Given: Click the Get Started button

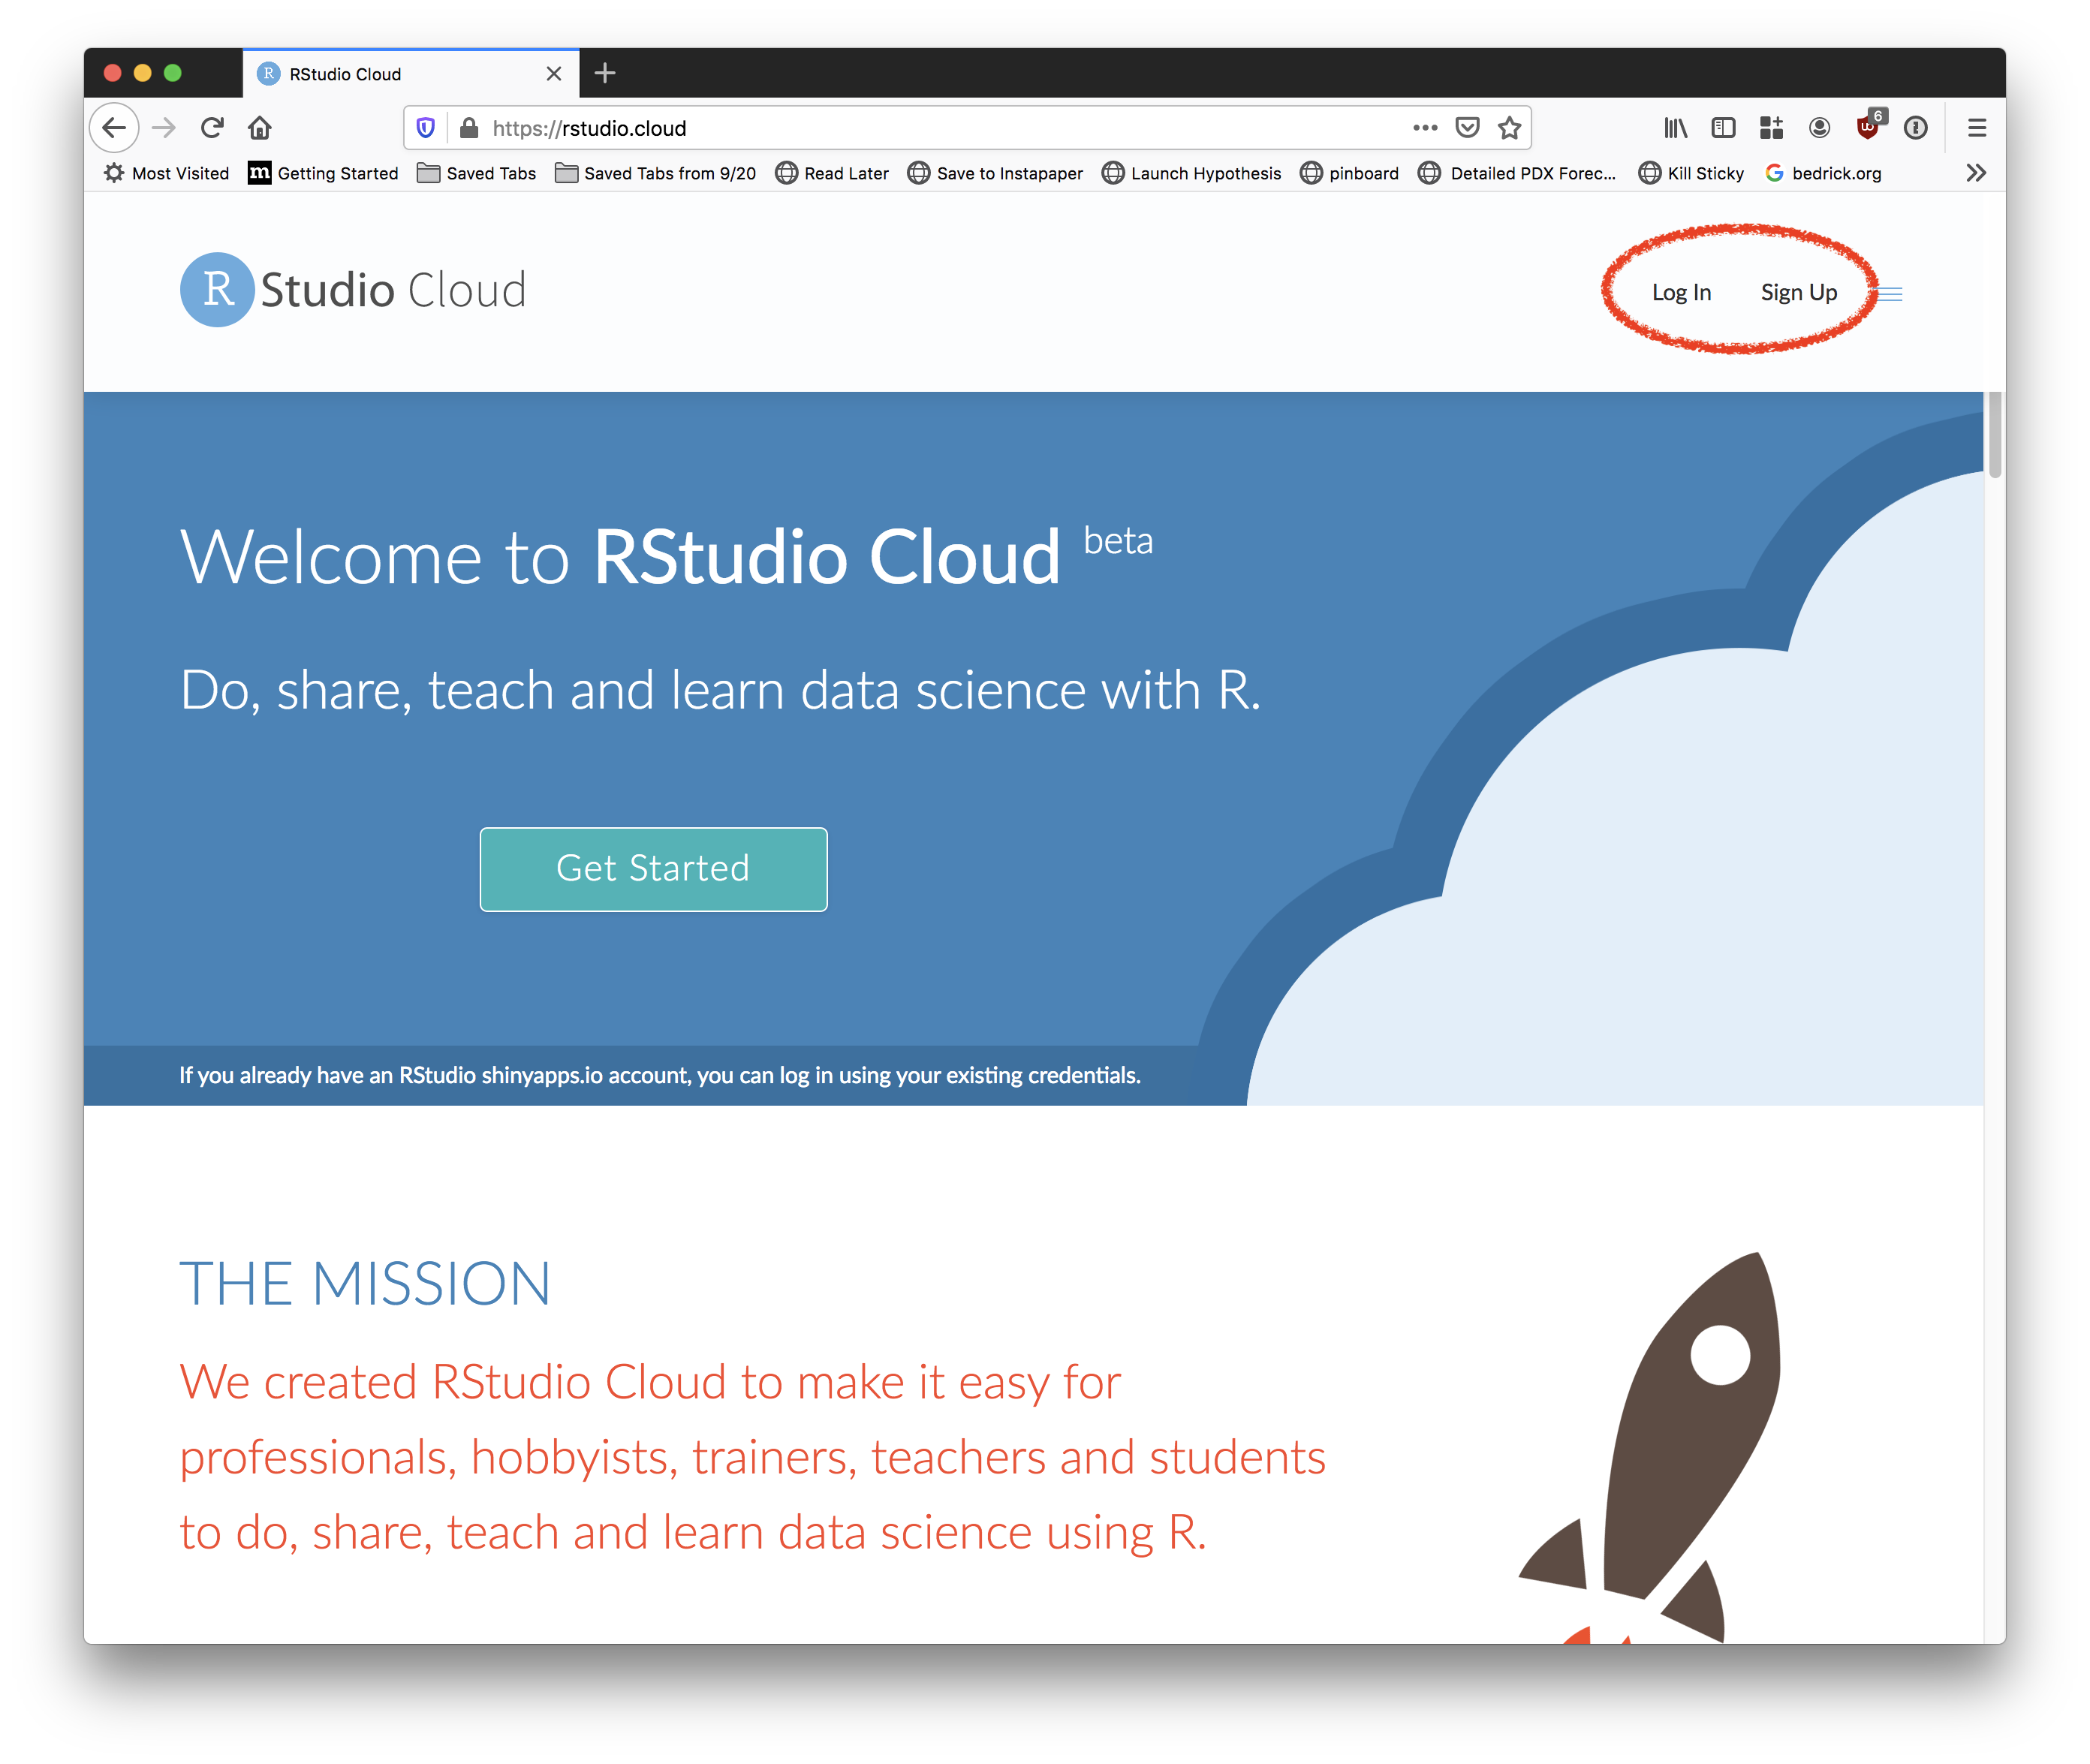Looking at the screenshot, I should pyautogui.click(x=653, y=869).
